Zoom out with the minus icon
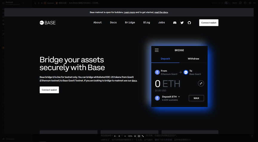The image size is (258, 142). (125, 136)
